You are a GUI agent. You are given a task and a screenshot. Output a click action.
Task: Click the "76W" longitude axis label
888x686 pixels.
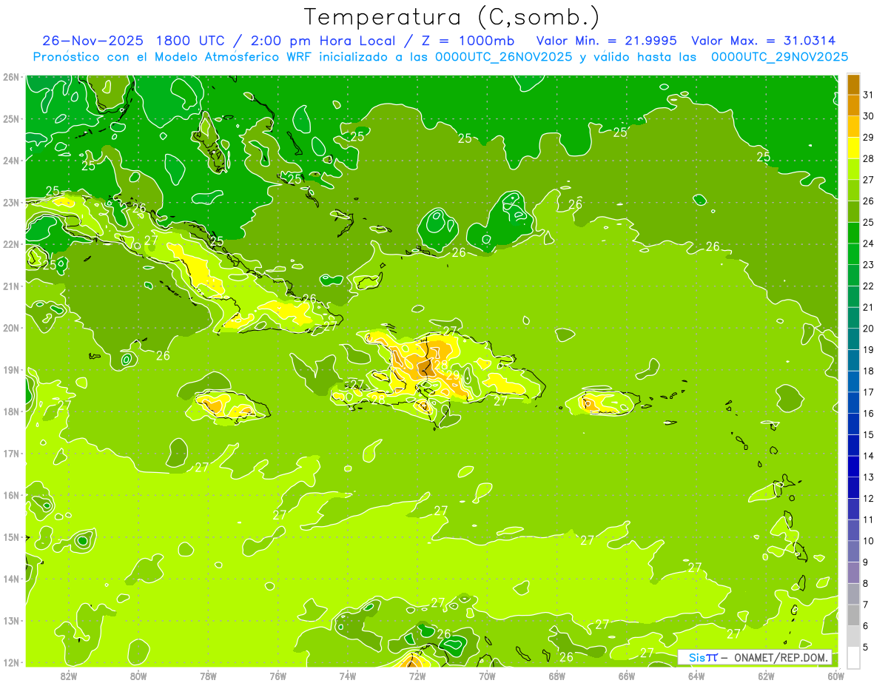277,676
